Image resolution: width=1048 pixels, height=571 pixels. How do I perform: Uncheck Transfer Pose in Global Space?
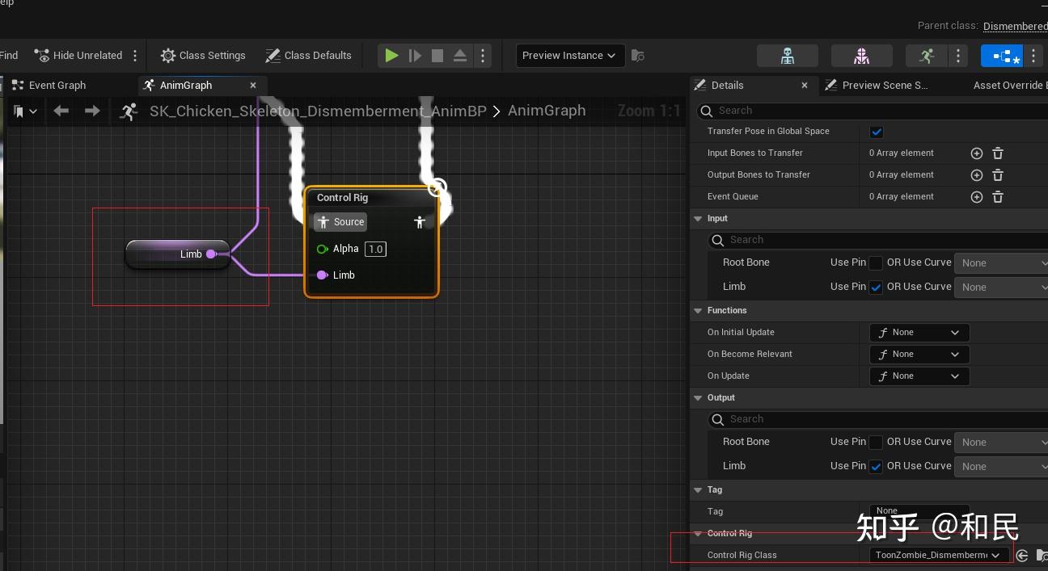coord(877,132)
